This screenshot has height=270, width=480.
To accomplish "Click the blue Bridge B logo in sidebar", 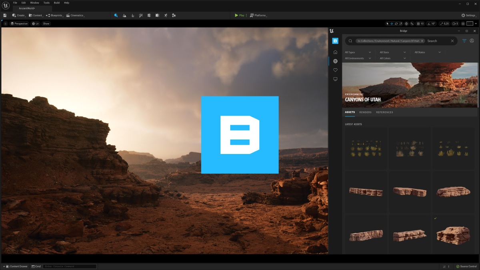I will pos(335,41).
